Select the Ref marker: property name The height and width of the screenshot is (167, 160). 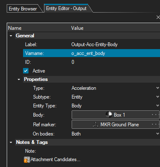44,125
